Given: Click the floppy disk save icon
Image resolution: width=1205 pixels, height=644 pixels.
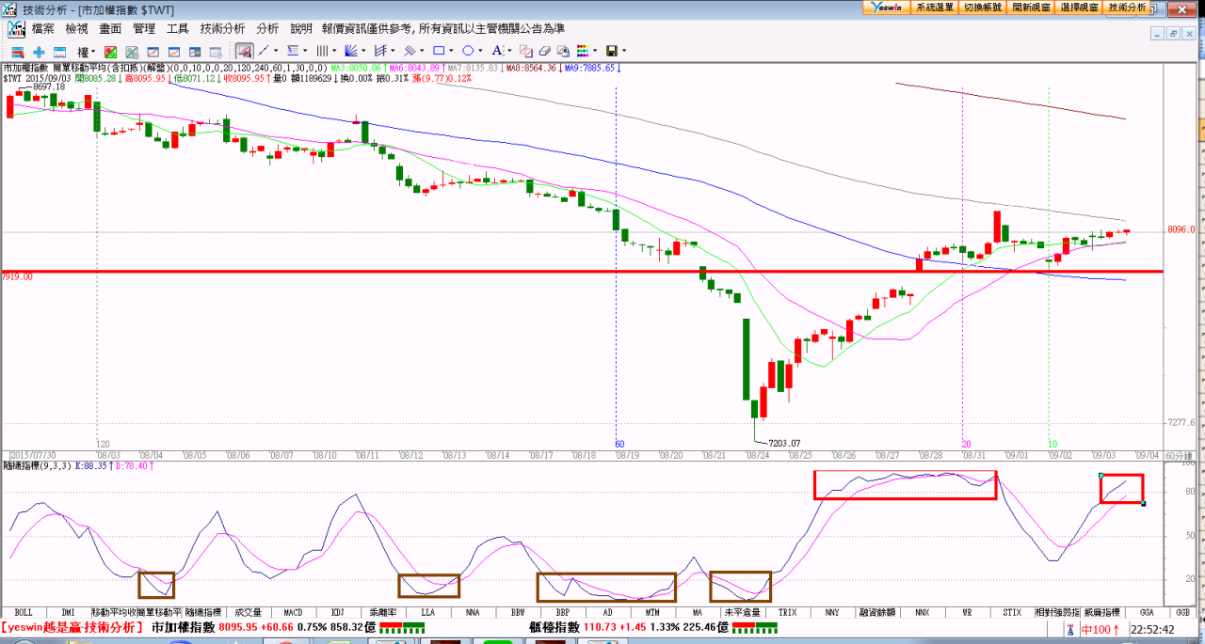Looking at the screenshot, I should 612,51.
